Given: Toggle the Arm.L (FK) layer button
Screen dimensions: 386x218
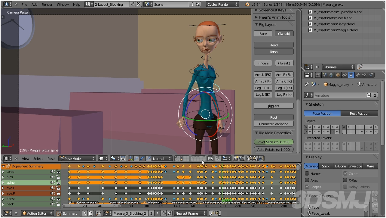Looking at the screenshot, I should point(263,74).
